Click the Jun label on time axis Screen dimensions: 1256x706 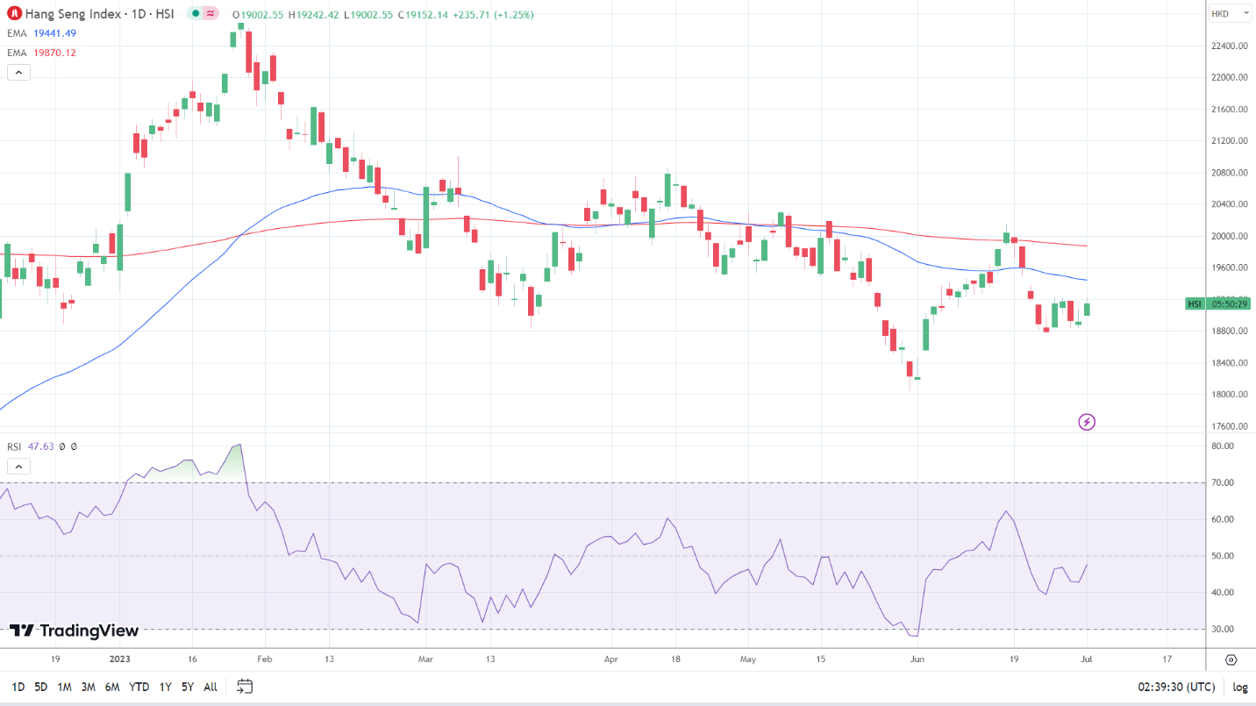coord(917,659)
